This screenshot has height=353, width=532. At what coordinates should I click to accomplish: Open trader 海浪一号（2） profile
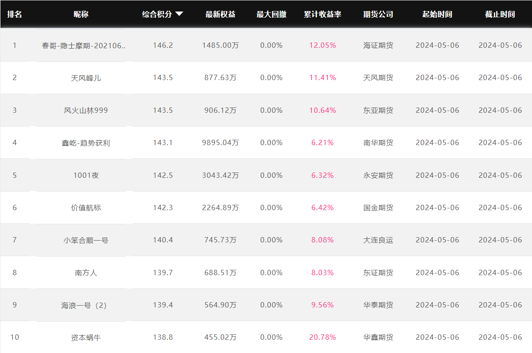84,305
